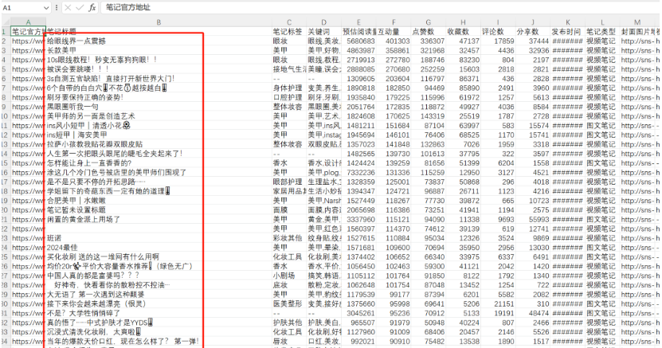Select the cell 美甲师的另一面是创造艺术
The height and width of the screenshot is (348, 662).
(x=159, y=116)
